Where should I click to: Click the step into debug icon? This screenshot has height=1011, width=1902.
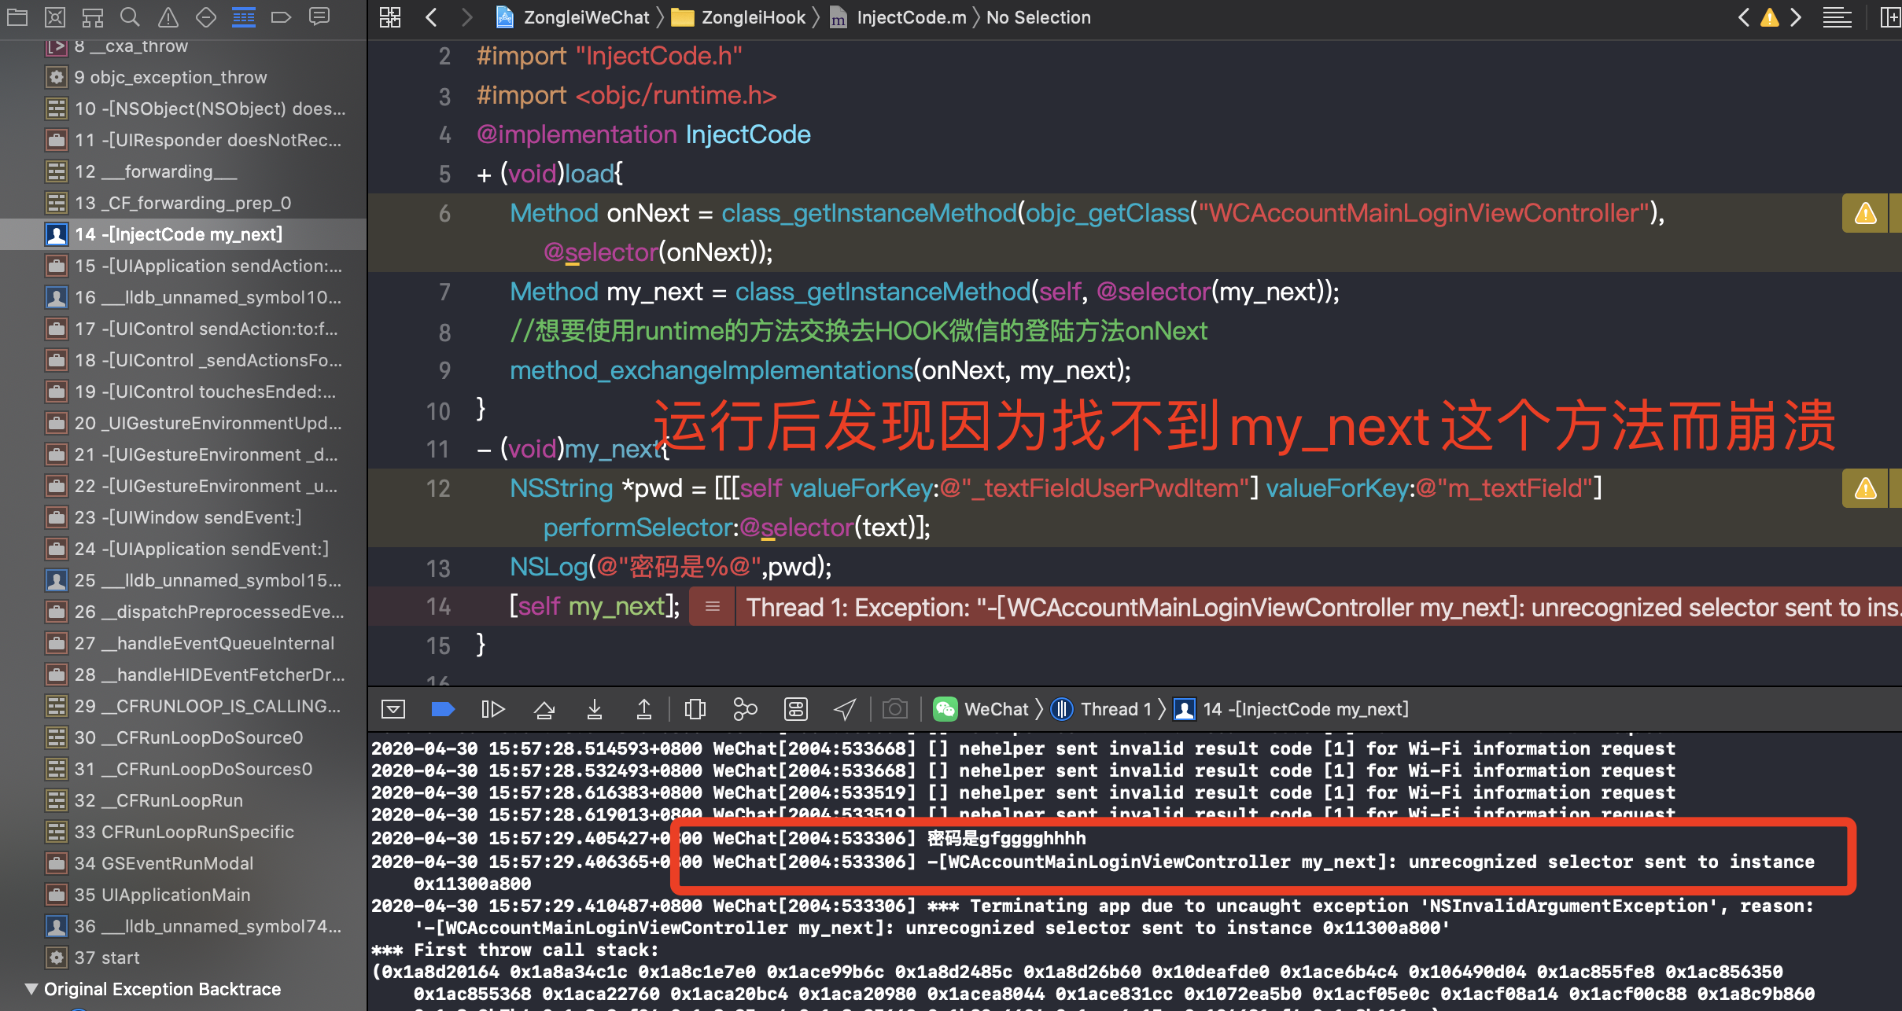click(595, 709)
